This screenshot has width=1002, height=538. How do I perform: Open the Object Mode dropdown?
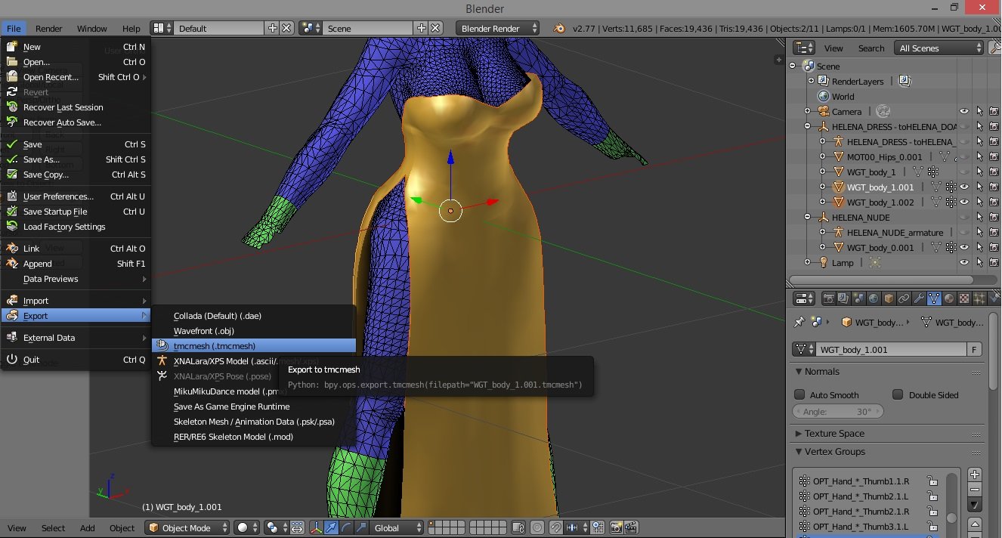point(187,527)
